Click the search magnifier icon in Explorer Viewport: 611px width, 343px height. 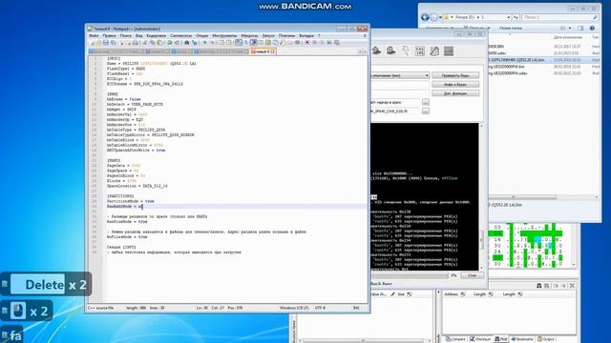click(x=595, y=17)
